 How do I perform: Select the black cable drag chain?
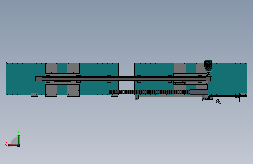tap(149, 92)
